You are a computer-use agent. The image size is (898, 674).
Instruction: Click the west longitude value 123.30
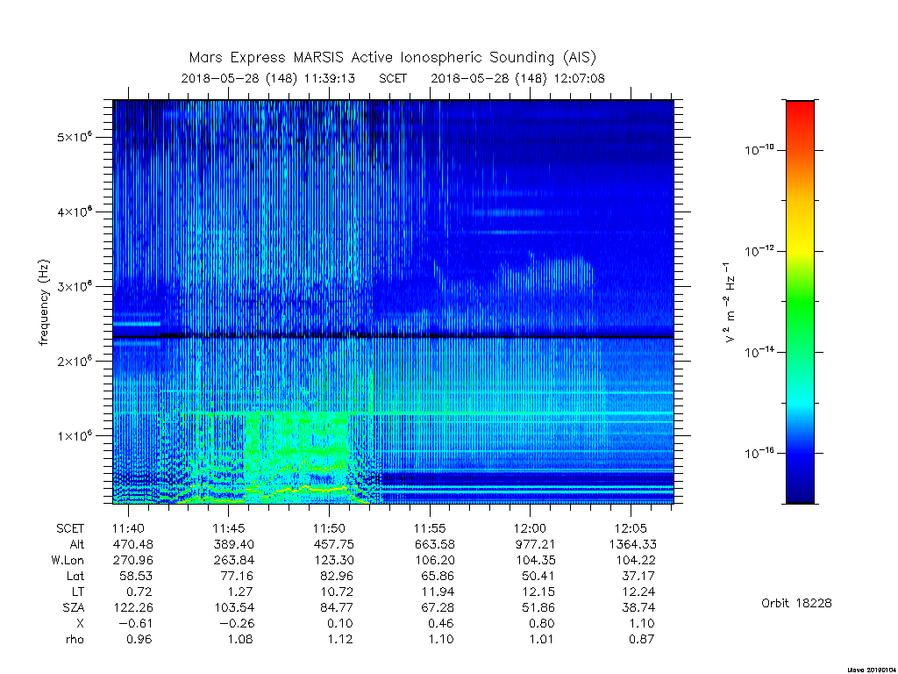(333, 560)
